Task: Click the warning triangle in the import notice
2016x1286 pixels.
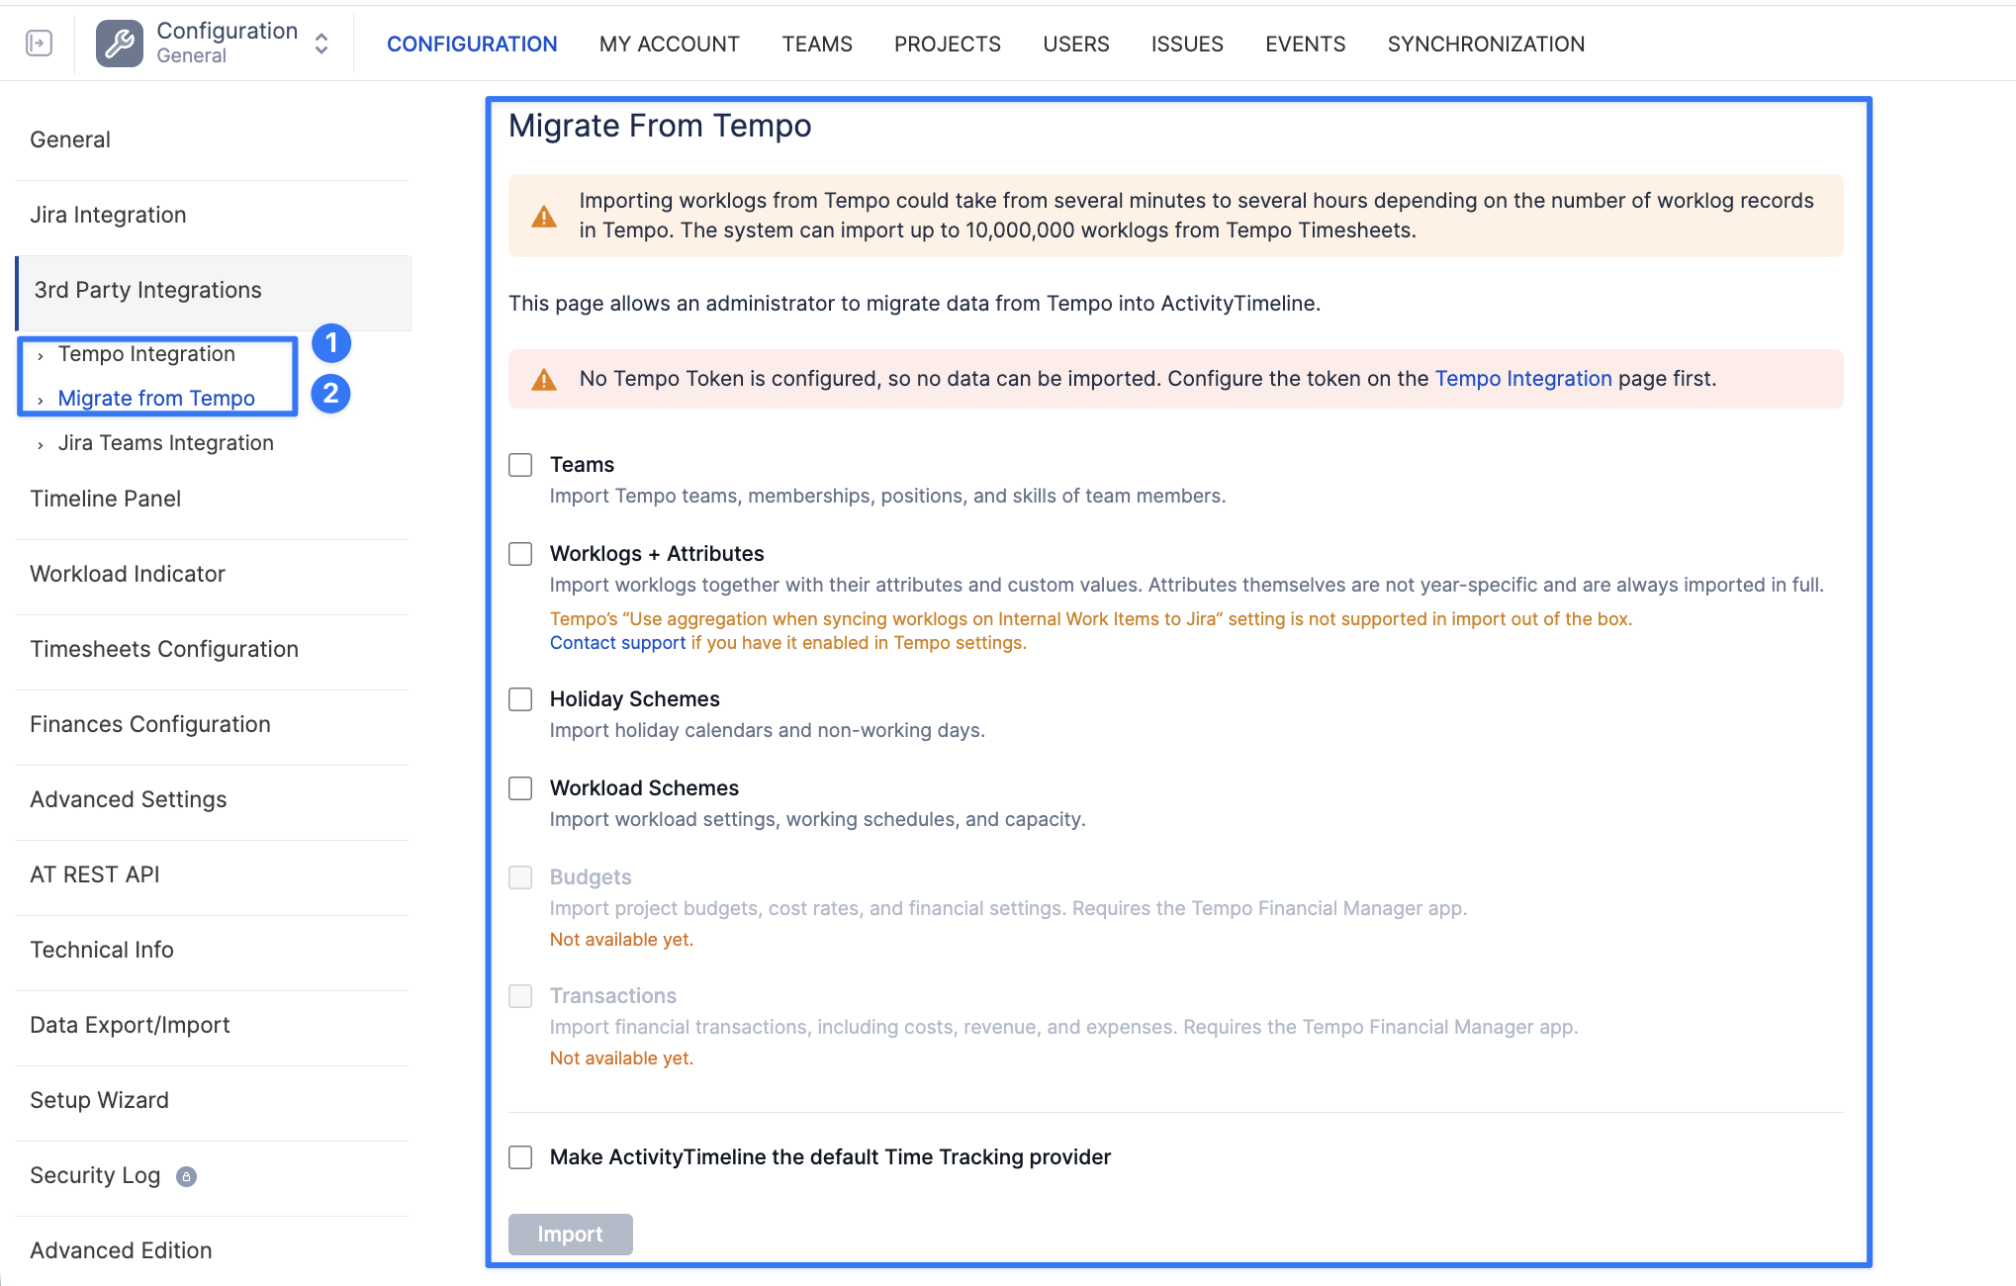Action: point(544,217)
